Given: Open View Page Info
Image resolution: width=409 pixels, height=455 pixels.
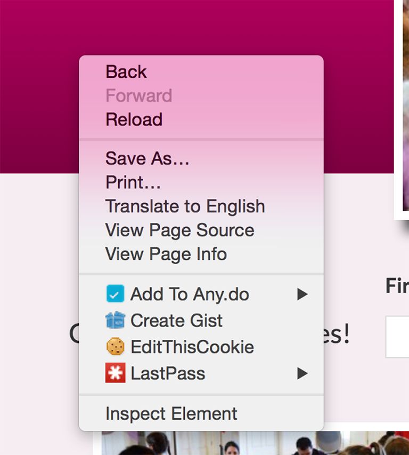Looking at the screenshot, I should [x=201, y=254].
